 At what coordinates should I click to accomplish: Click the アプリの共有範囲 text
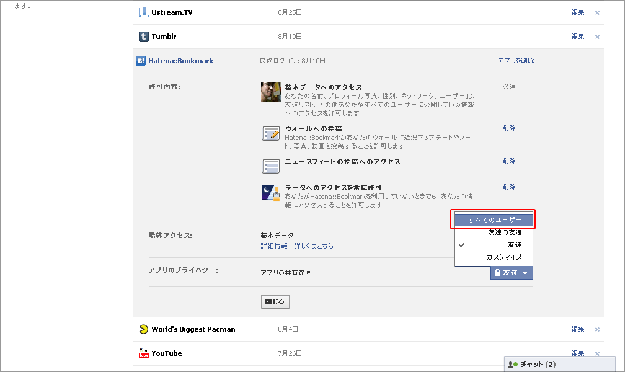286,273
